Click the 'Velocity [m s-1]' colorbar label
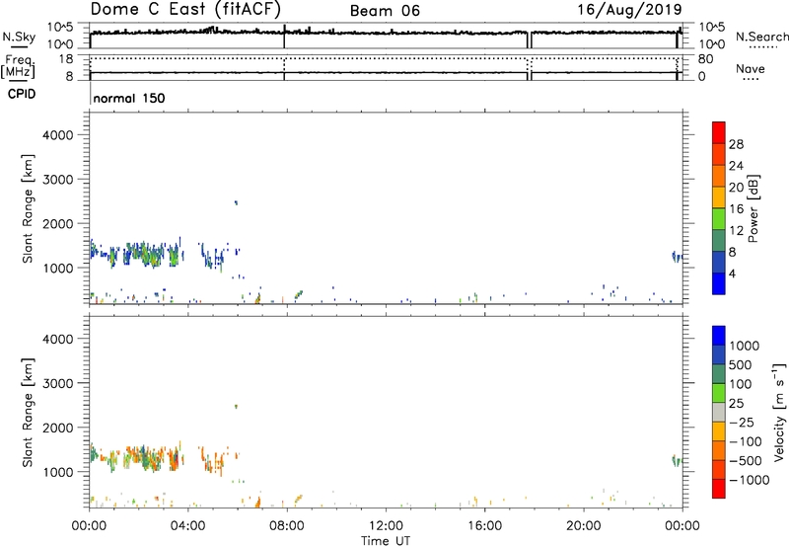 click(779, 412)
